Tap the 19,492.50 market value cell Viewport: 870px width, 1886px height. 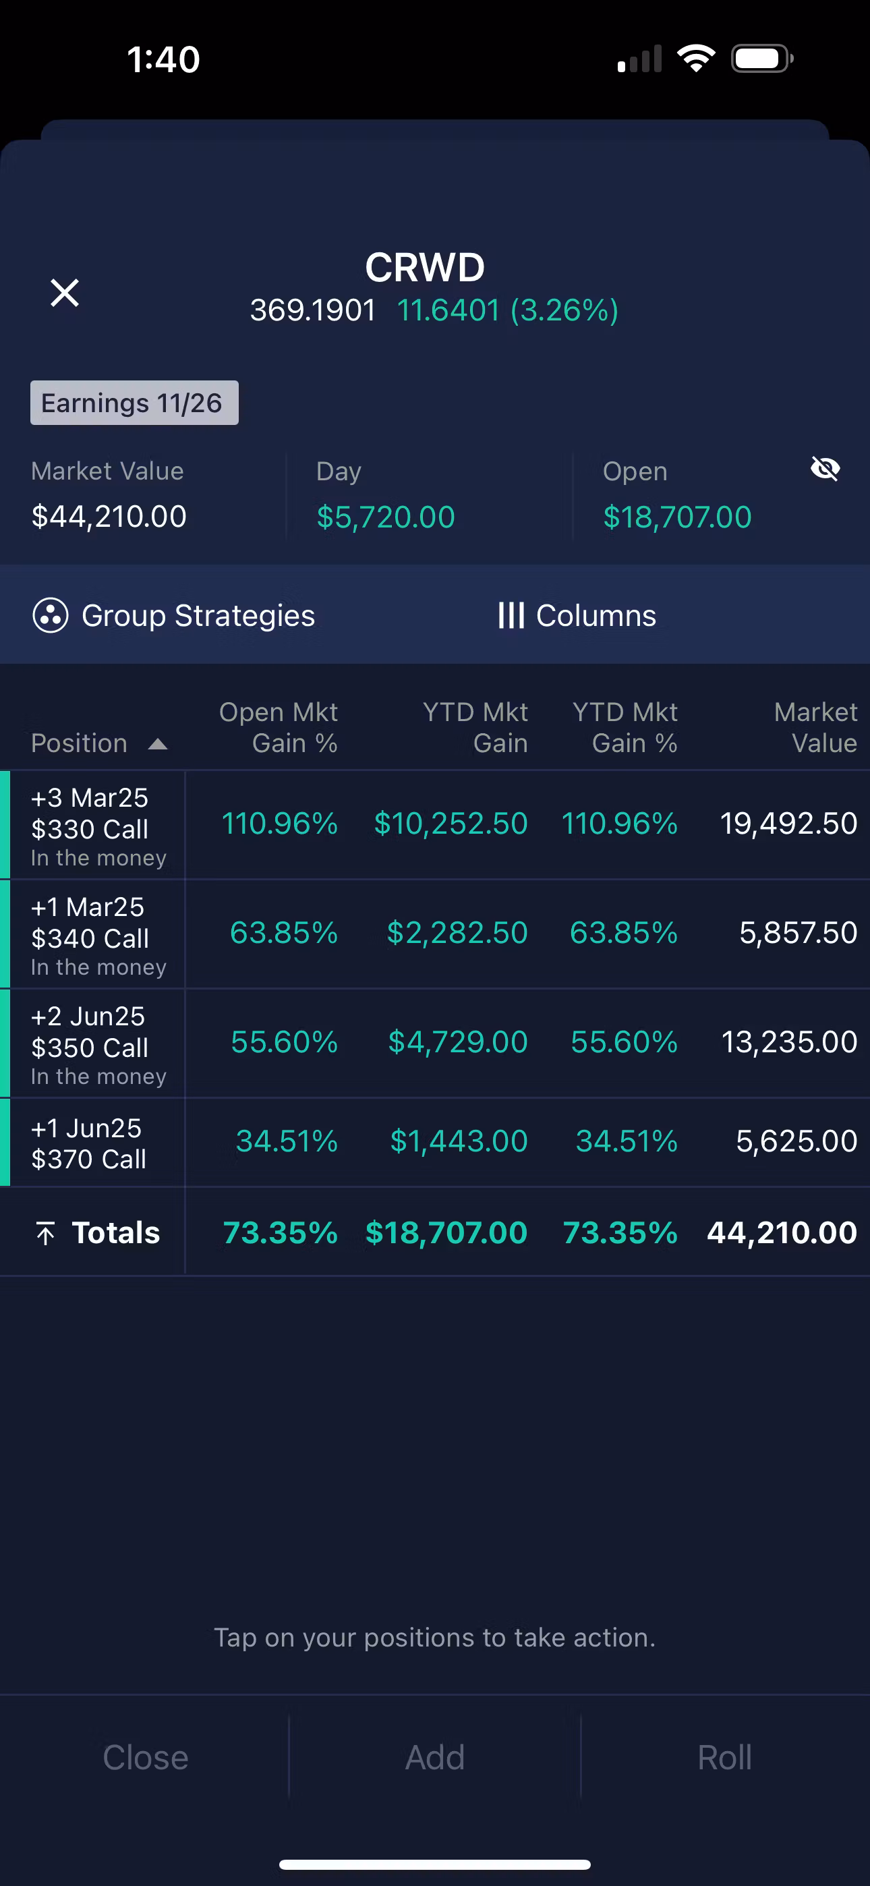point(788,824)
